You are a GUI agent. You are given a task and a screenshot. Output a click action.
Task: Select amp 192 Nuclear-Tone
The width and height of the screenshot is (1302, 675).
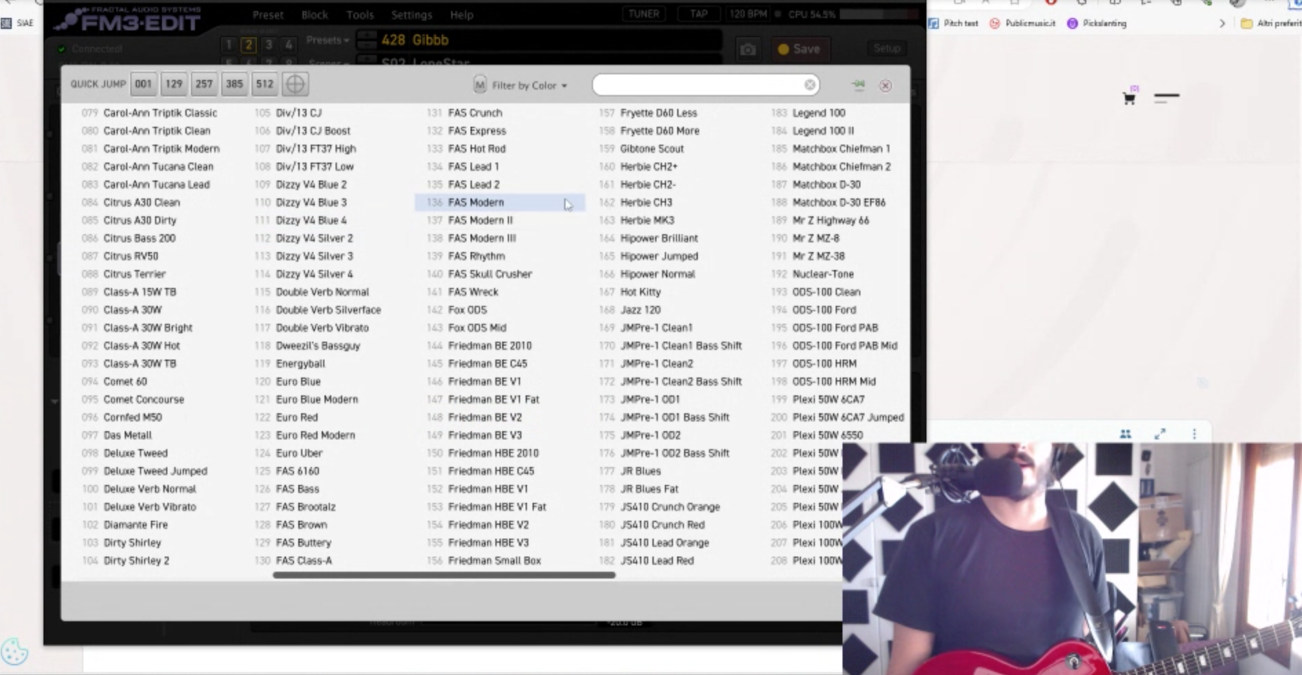812,274
